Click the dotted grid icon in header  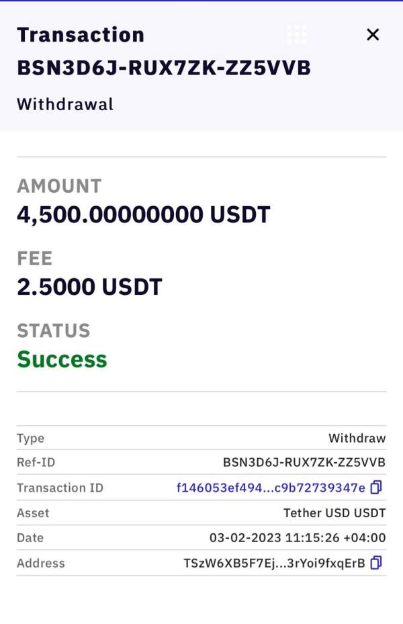coord(296,34)
